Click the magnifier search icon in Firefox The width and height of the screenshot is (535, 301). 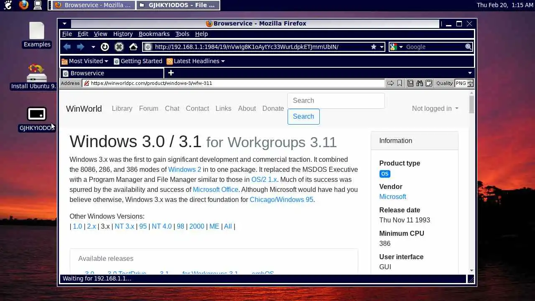click(x=469, y=47)
